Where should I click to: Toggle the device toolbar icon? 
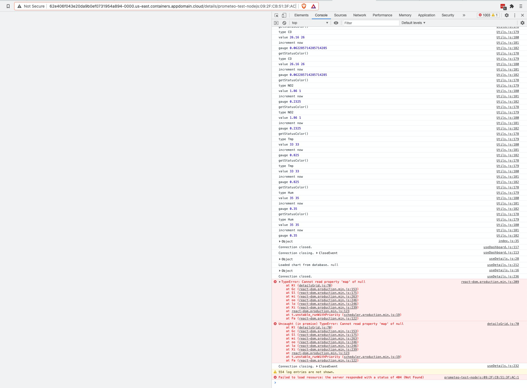[x=283, y=15]
